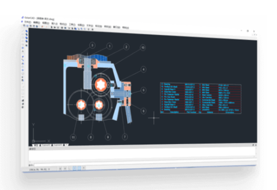This screenshot has width=277, height=190.
Task: Select the Rectangle tool in the draw toolbar
Action: pyautogui.click(x=23, y=34)
